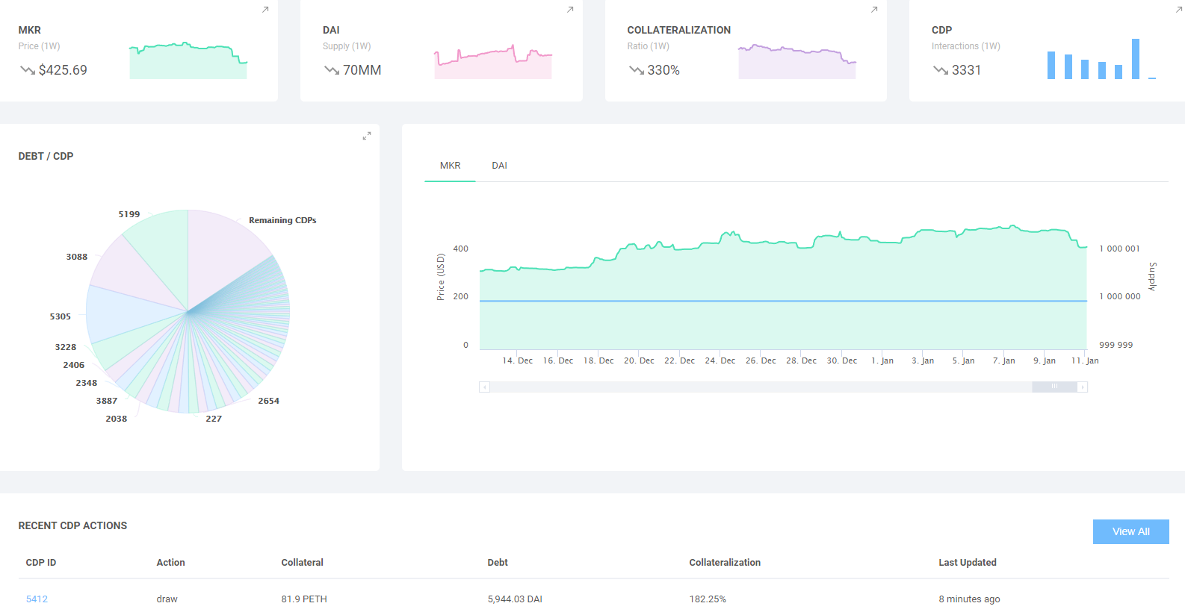Click the pie label 2406
The height and width of the screenshot is (615, 1185).
74,365
